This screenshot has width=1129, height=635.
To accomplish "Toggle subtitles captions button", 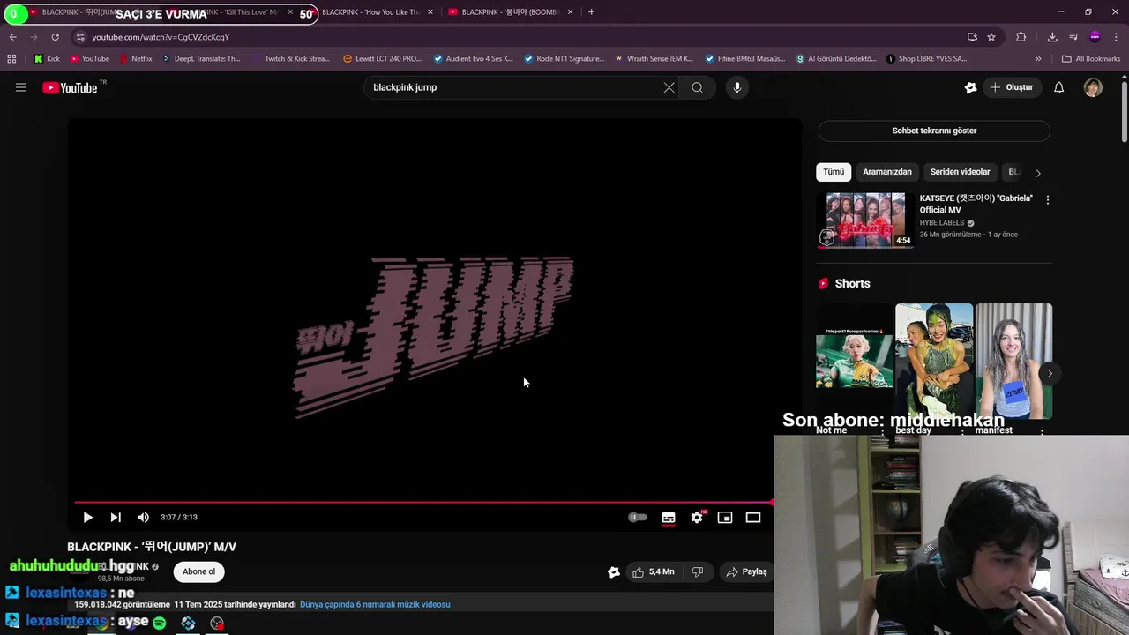I will (x=669, y=518).
